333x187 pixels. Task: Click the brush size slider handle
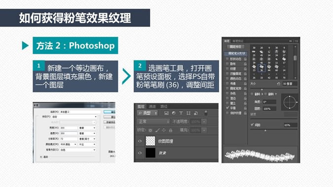[261, 90]
